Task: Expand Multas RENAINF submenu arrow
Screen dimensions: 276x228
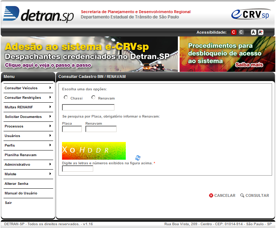Action: point(50,107)
